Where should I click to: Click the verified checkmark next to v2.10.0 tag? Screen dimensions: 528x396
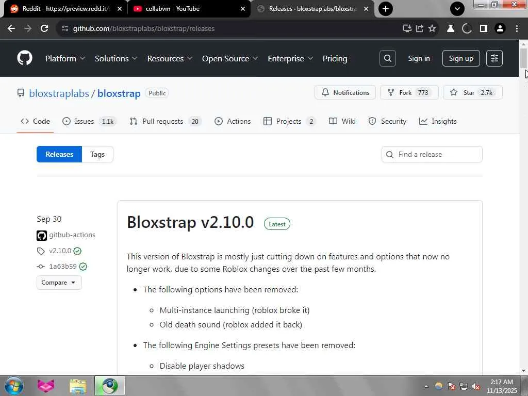click(x=77, y=251)
